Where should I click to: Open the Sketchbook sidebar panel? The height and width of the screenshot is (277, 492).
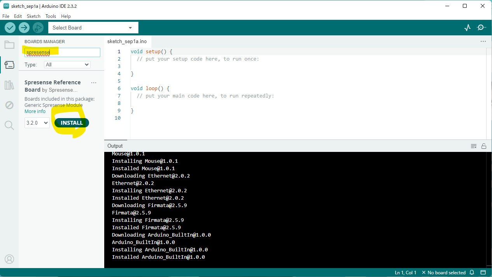coord(9,44)
